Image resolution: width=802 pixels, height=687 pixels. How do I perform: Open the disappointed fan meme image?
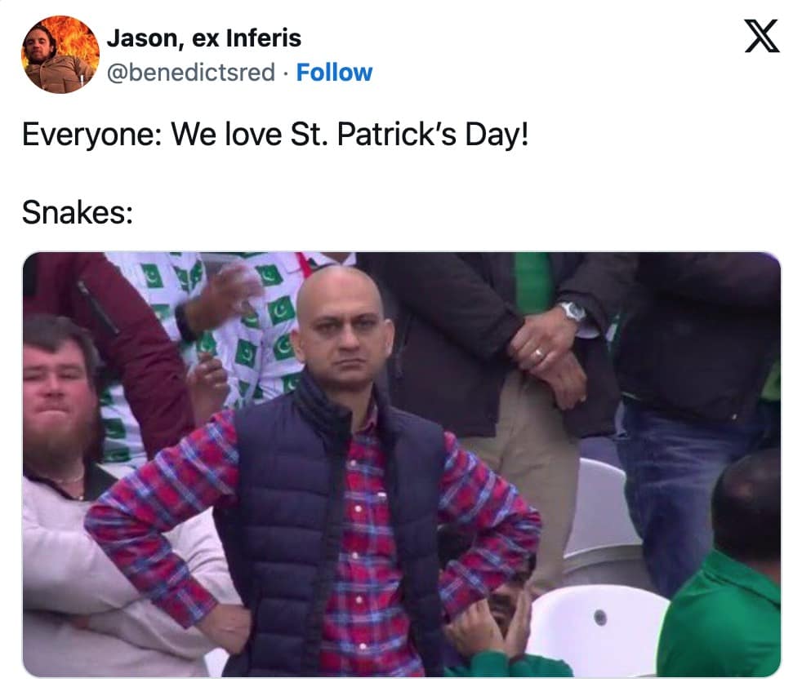pos(402,464)
